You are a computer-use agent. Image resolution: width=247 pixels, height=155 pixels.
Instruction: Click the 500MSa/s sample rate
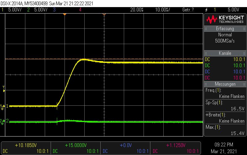(x=225, y=41)
